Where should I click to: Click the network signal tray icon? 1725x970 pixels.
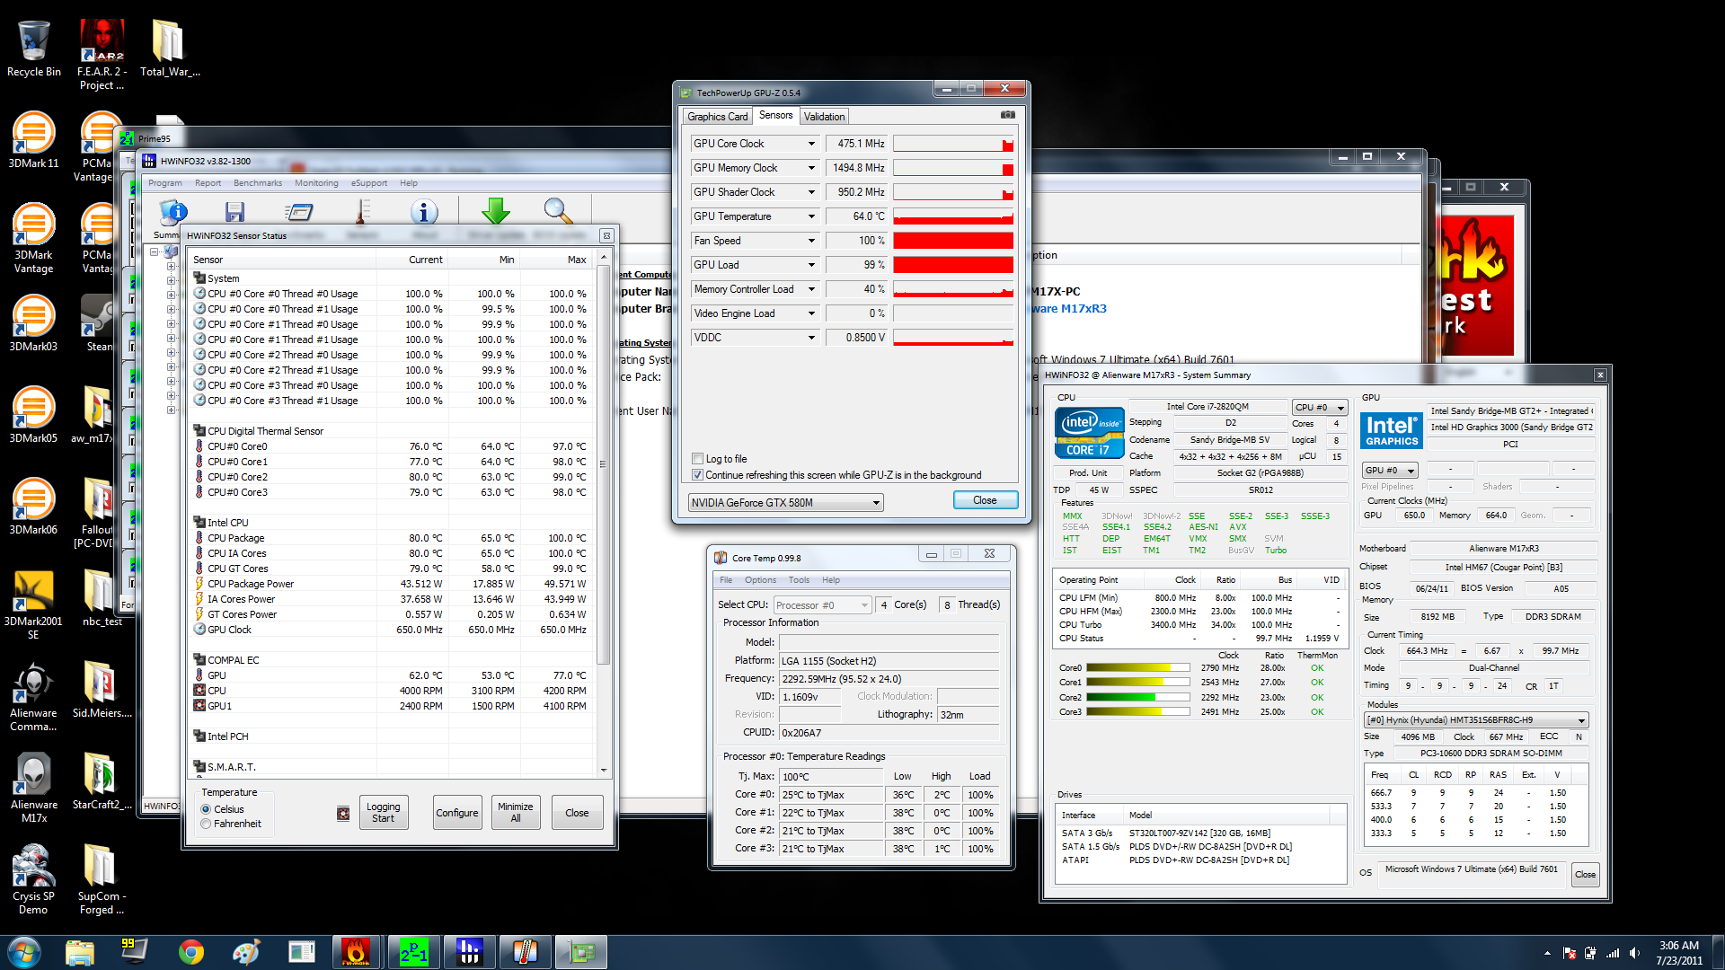point(1613,953)
